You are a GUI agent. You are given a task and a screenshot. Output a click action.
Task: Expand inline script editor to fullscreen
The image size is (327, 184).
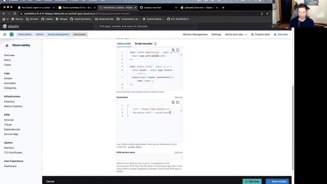click(178, 50)
